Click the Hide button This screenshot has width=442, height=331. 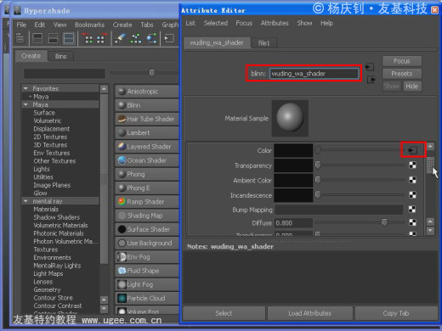(x=412, y=86)
